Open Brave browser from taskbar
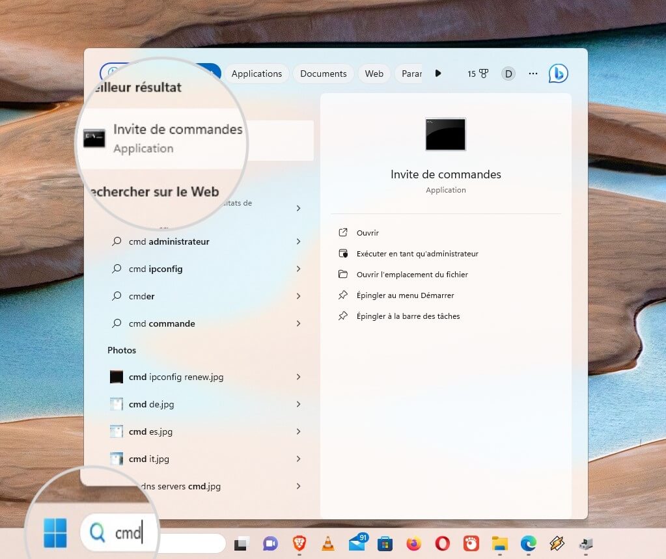 (x=299, y=543)
